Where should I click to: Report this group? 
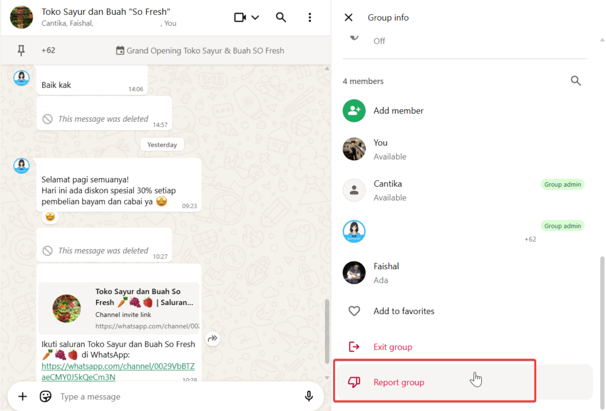(398, 383)
